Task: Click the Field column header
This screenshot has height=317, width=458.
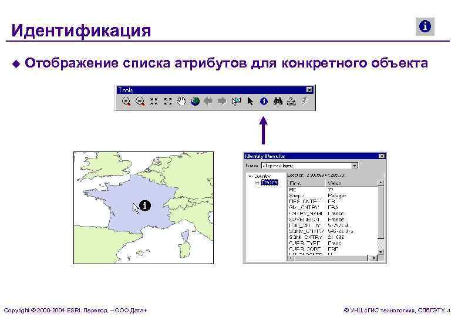Action: 307,183
